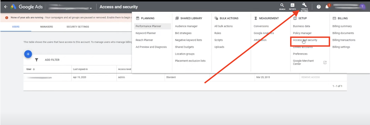Open the Help question mark icon
Image resolution: width=370 pixels, height=125 pixels.
[319, 7]
